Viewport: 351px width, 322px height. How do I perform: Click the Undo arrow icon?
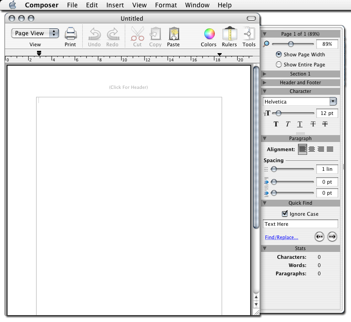[94, 34]
